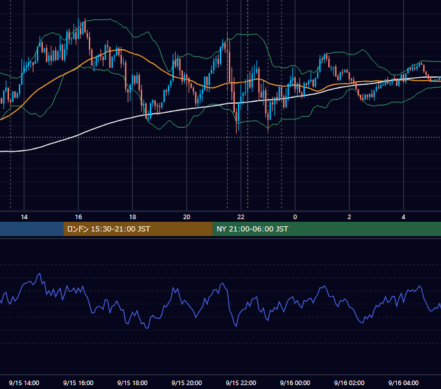Click the 9/15 18:00 date label

tap(132, 383)
